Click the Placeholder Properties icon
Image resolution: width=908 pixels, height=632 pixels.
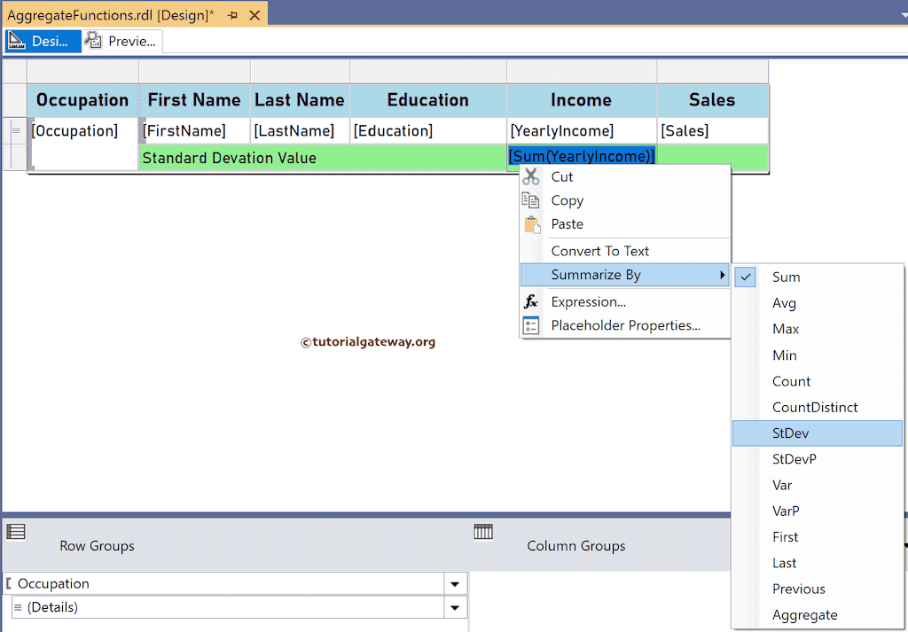[x=530, y=325]
